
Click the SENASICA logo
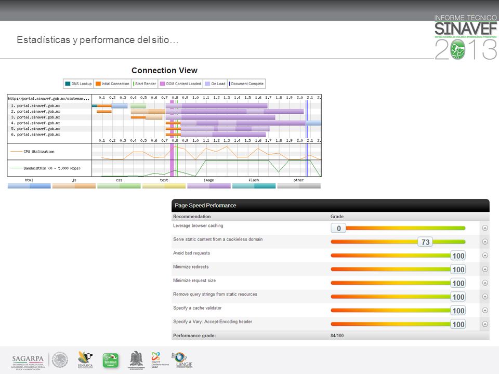pos(85,359)
